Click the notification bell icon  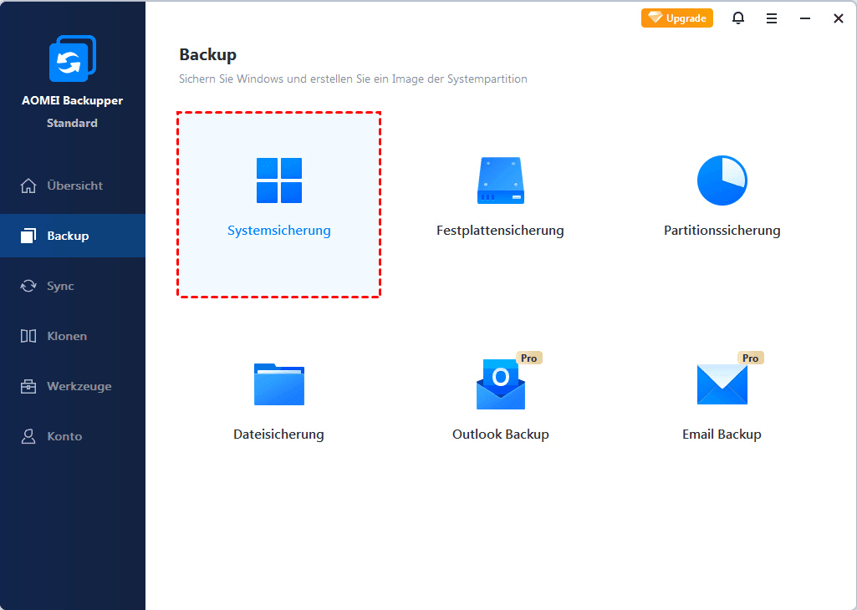pyautogui.click(x=738, y=18)
